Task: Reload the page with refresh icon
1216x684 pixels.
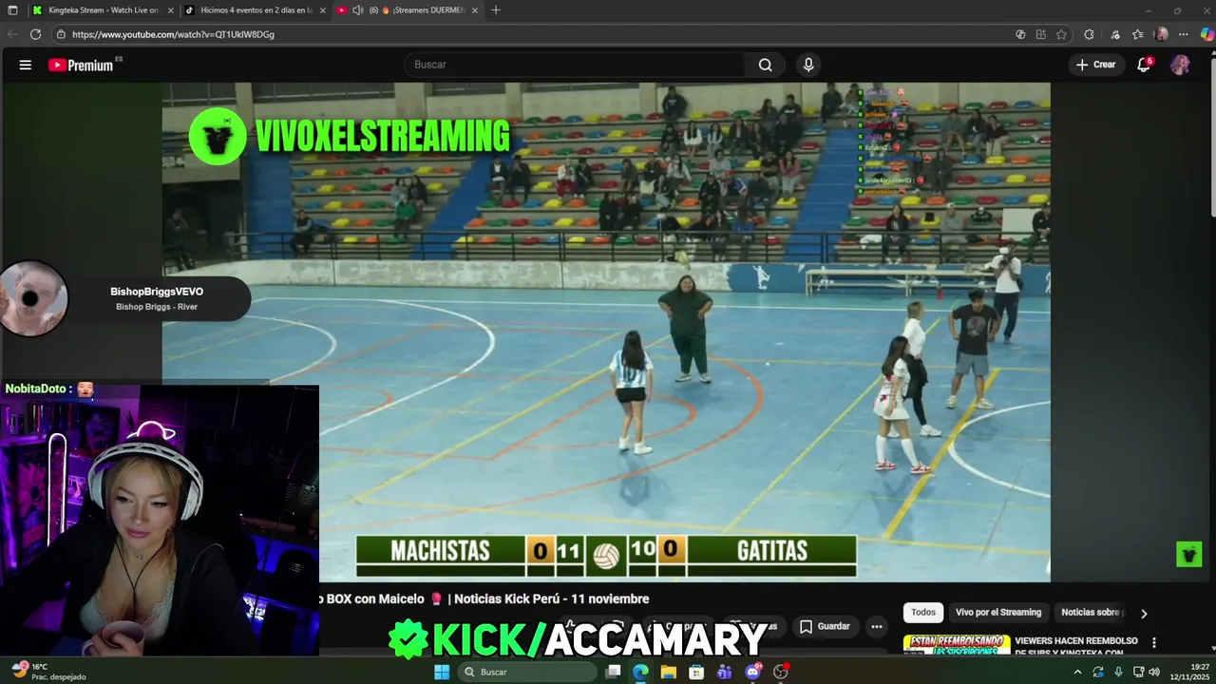Action: pyautogui.click(x=35, y=34)
